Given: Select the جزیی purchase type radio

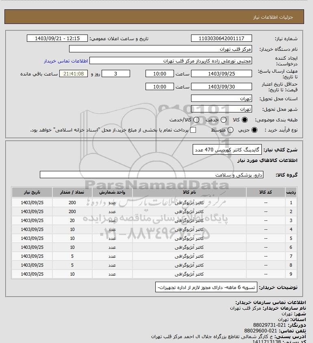Looking at the screenshot, I should coord(254,130).
